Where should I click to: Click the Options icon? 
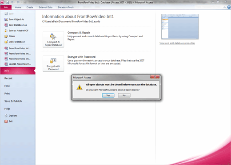tap(6, 116)
